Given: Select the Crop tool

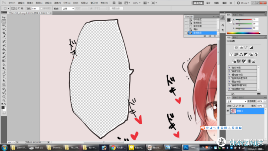Looking at the screenshot, I should pyautogui.click(x=4, y=33).
